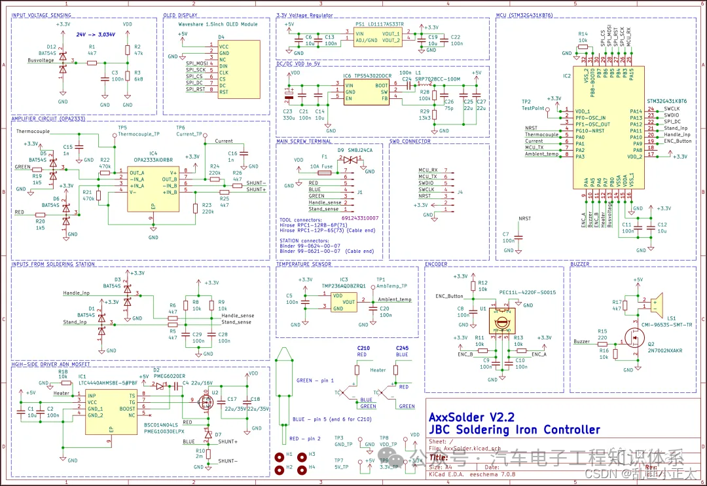
Task: Select the TPS54302DDCR converter IC6 block
Action: 366,92
